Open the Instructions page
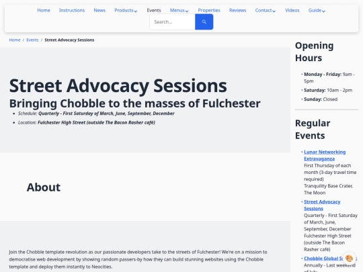 (72, 10)
